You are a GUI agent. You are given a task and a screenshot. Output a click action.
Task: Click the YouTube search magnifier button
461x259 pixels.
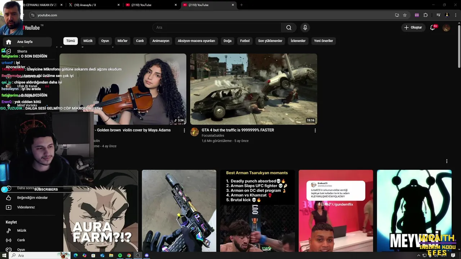click(x=289, y=28)
